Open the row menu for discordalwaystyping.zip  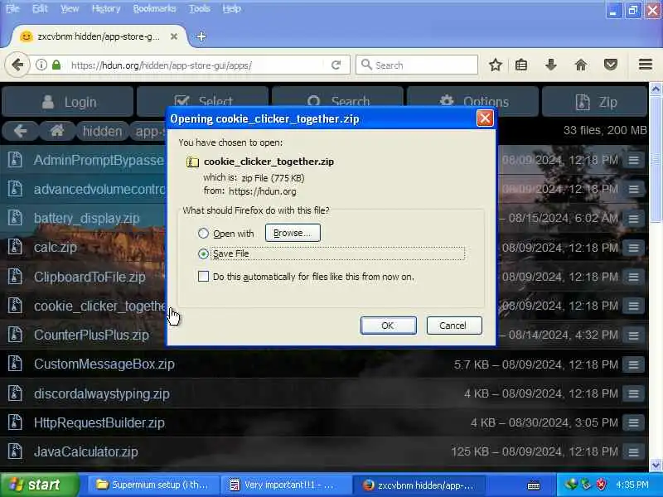pyautogui.click(x=633, y=394)
